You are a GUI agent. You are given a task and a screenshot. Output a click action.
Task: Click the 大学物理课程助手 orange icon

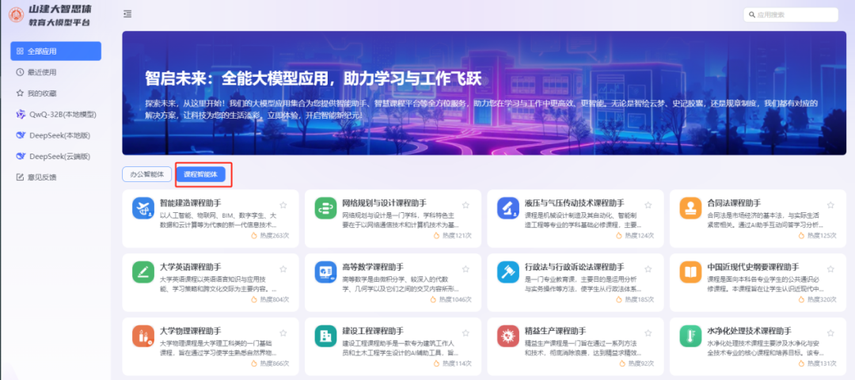click(143, 336)
